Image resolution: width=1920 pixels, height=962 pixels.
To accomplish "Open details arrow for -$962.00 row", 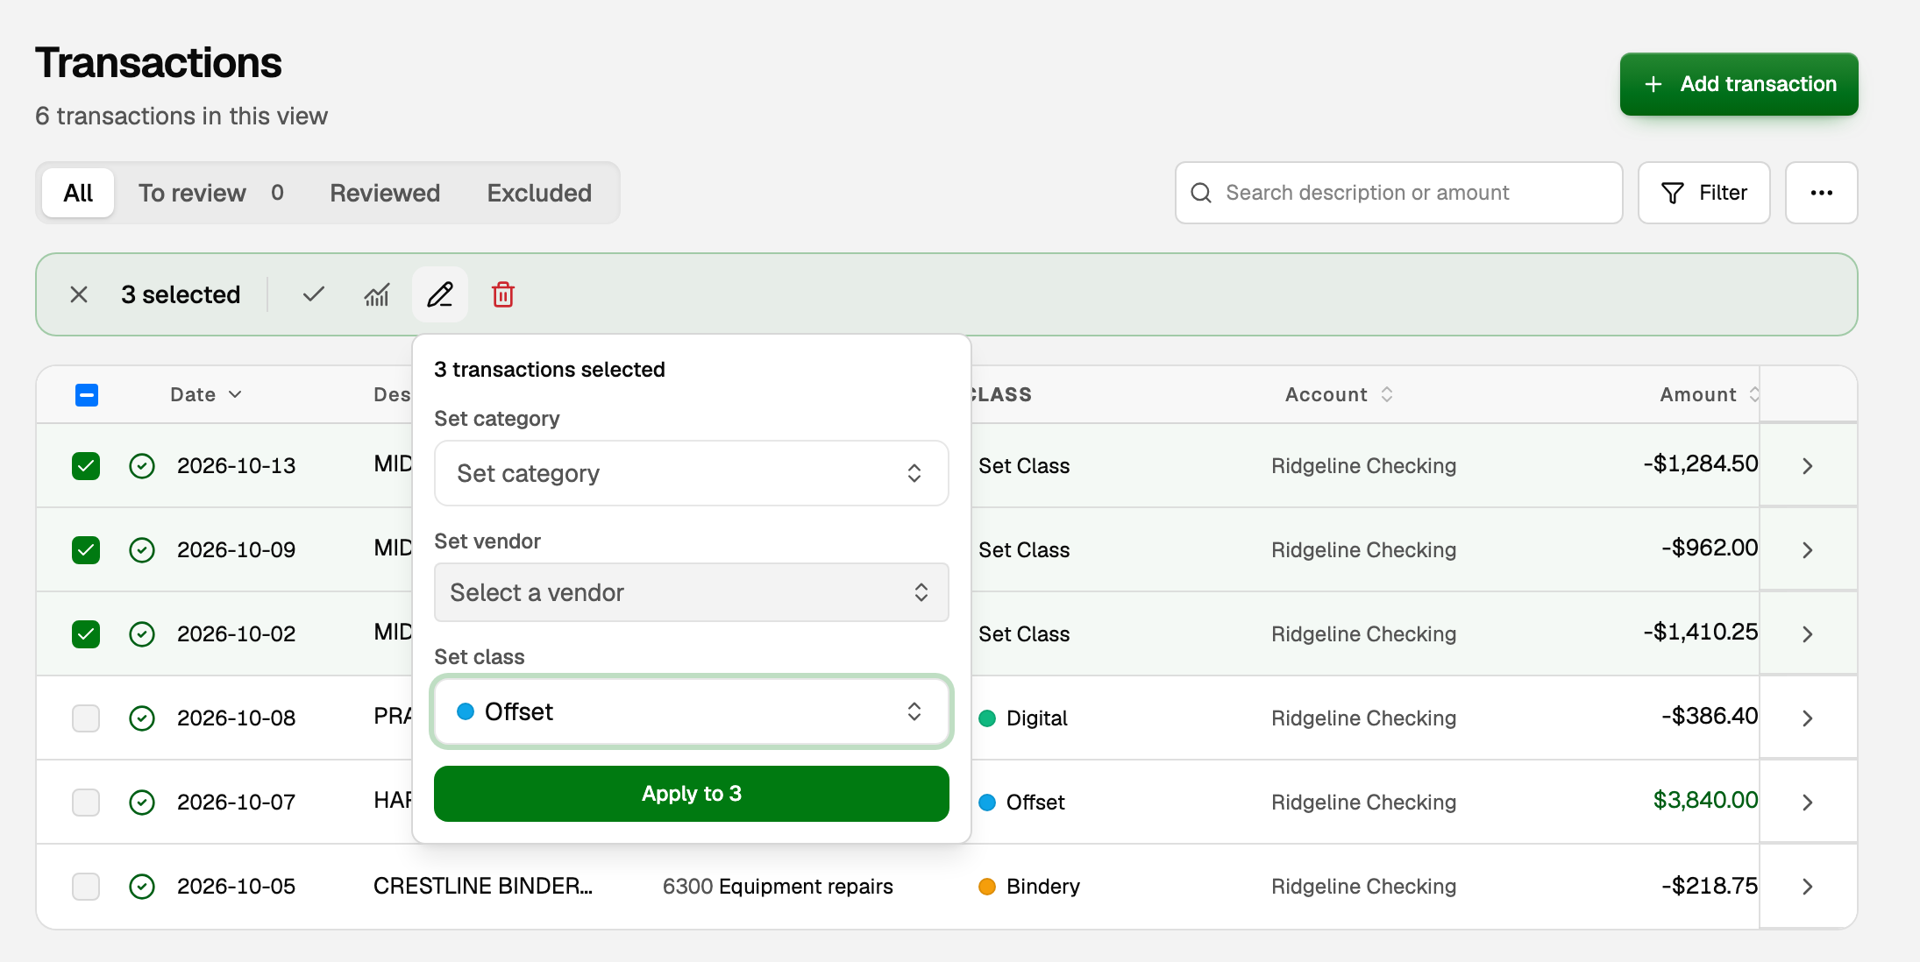I will tap(1808, 550).
